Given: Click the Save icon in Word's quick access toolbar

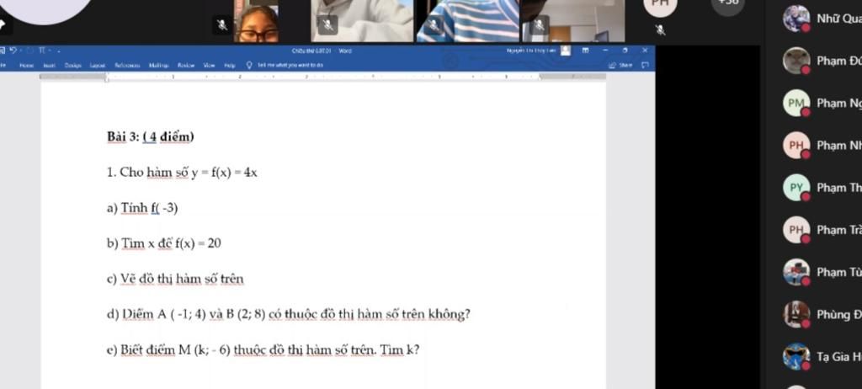Looking at the screenshot, I should click(3, 51).
